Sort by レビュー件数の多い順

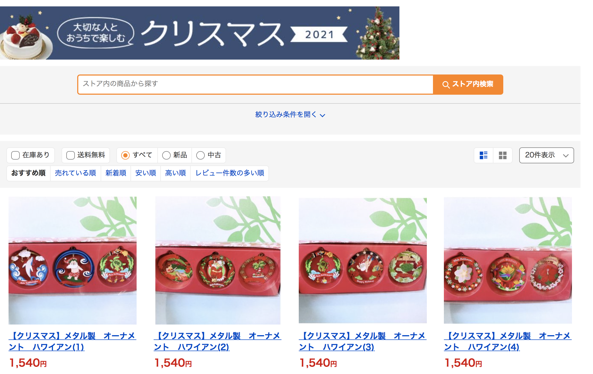230,173
